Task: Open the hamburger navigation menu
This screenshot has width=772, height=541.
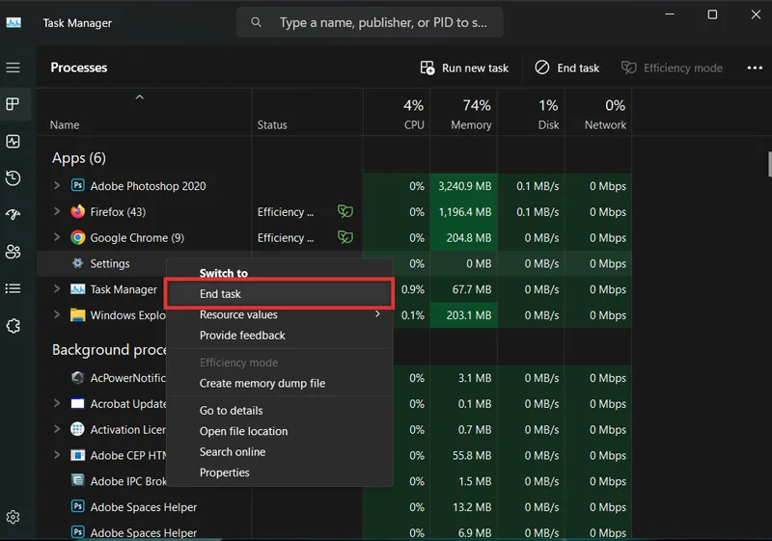Action: click(x=14, y=68)
